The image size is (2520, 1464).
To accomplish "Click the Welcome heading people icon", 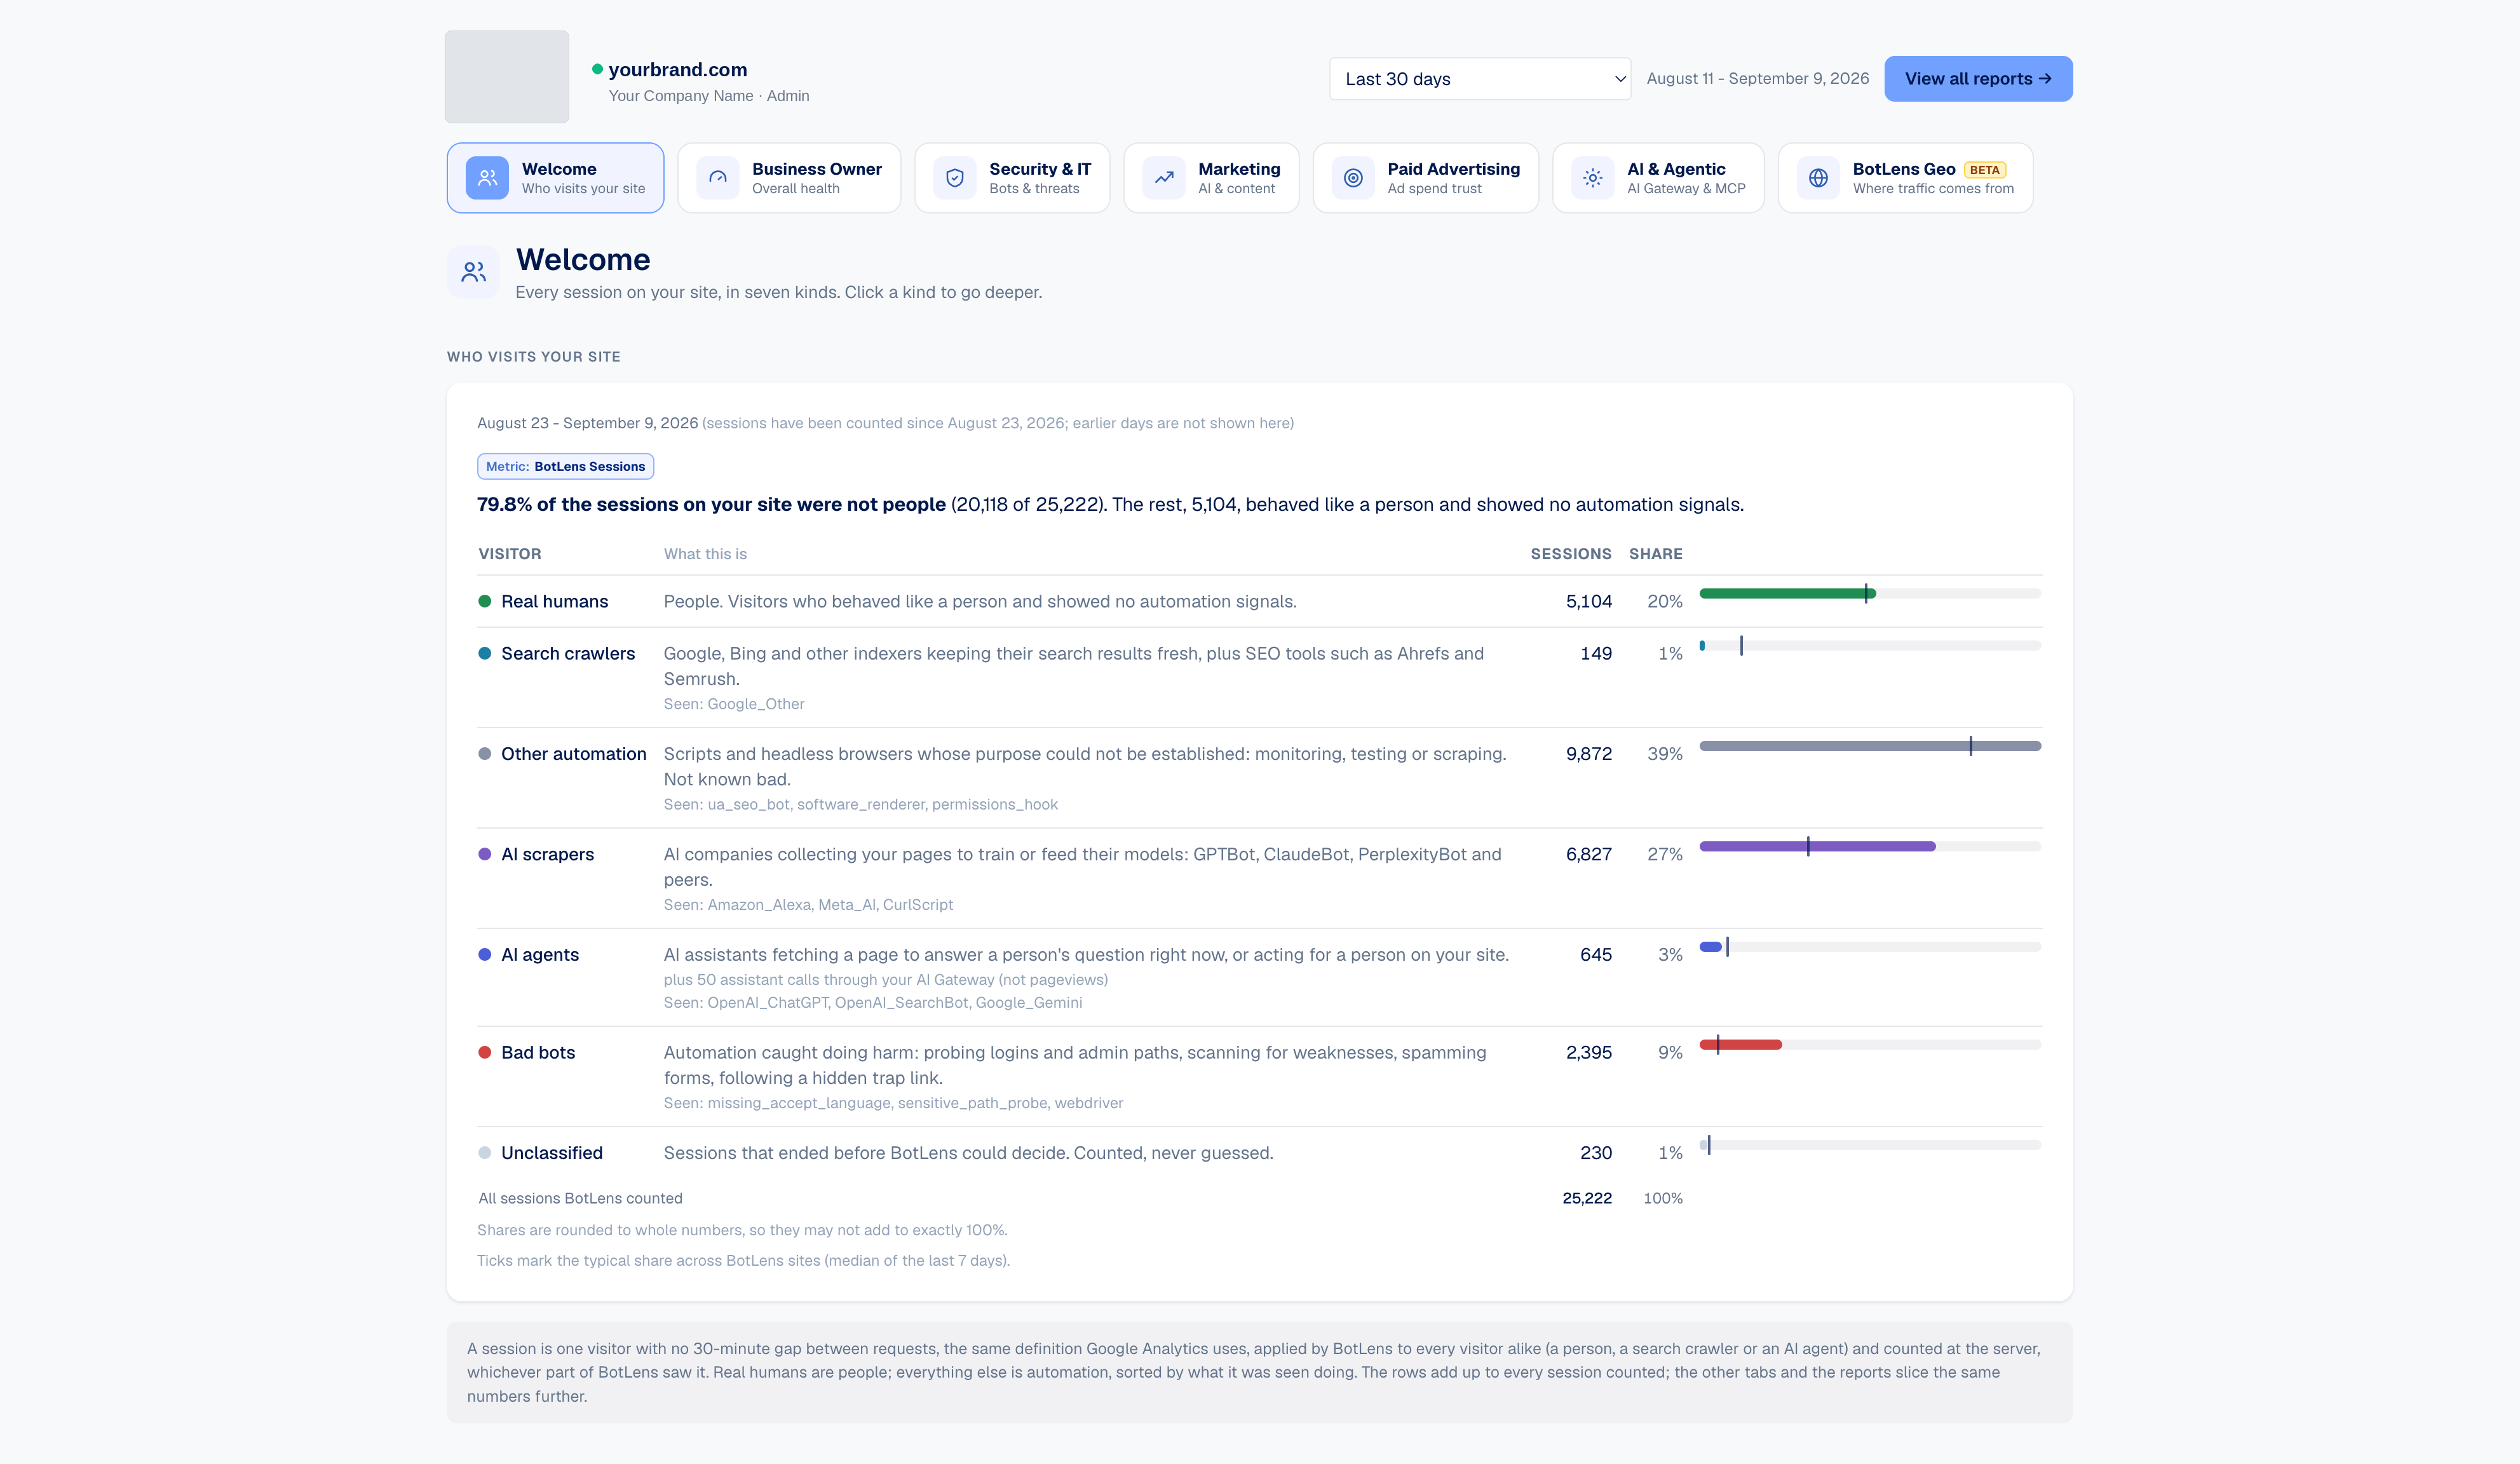I will coord(473,272).
